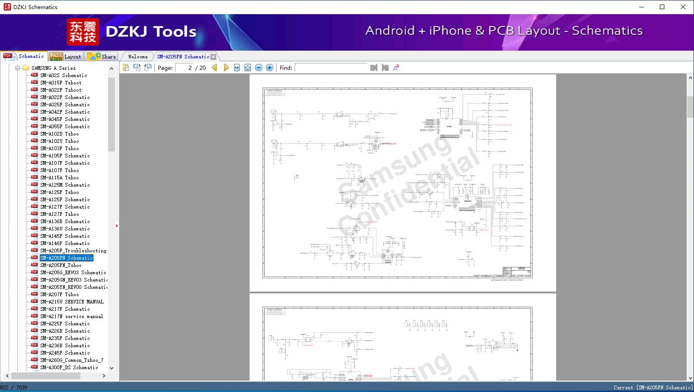
Task: Click the fit width icon
Action: pyautogui.click(x=237, y=68)
